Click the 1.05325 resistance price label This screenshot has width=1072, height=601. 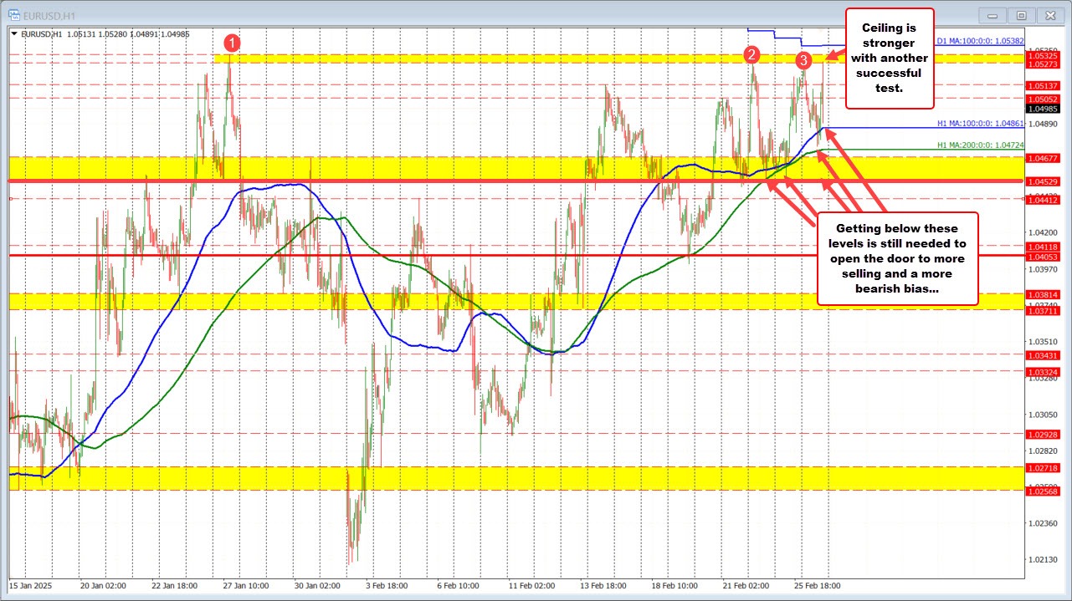(1044, 57)
